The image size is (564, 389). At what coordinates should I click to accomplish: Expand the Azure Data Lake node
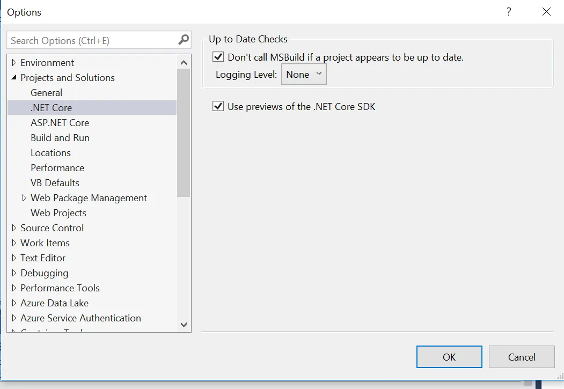(x=14, y=303)
